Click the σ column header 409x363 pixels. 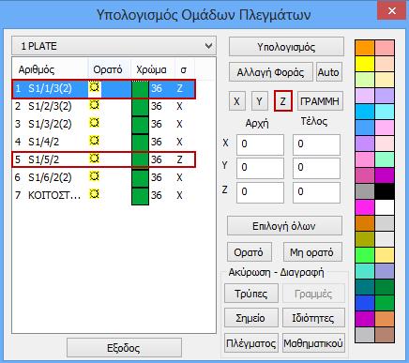[x=184, y=69]
